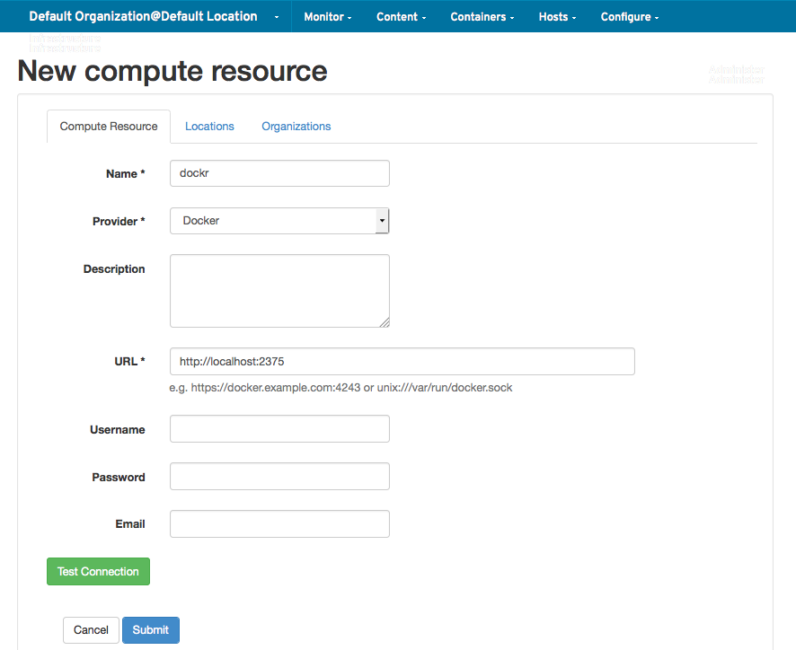Open the Configure menu
The image size is (796, 650).
(628, 16)
